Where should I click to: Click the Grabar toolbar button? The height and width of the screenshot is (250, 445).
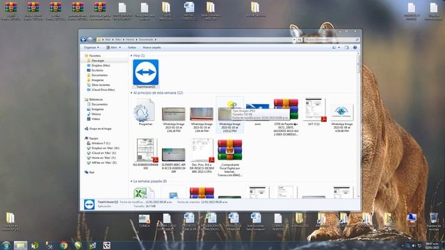coord(132,47)
